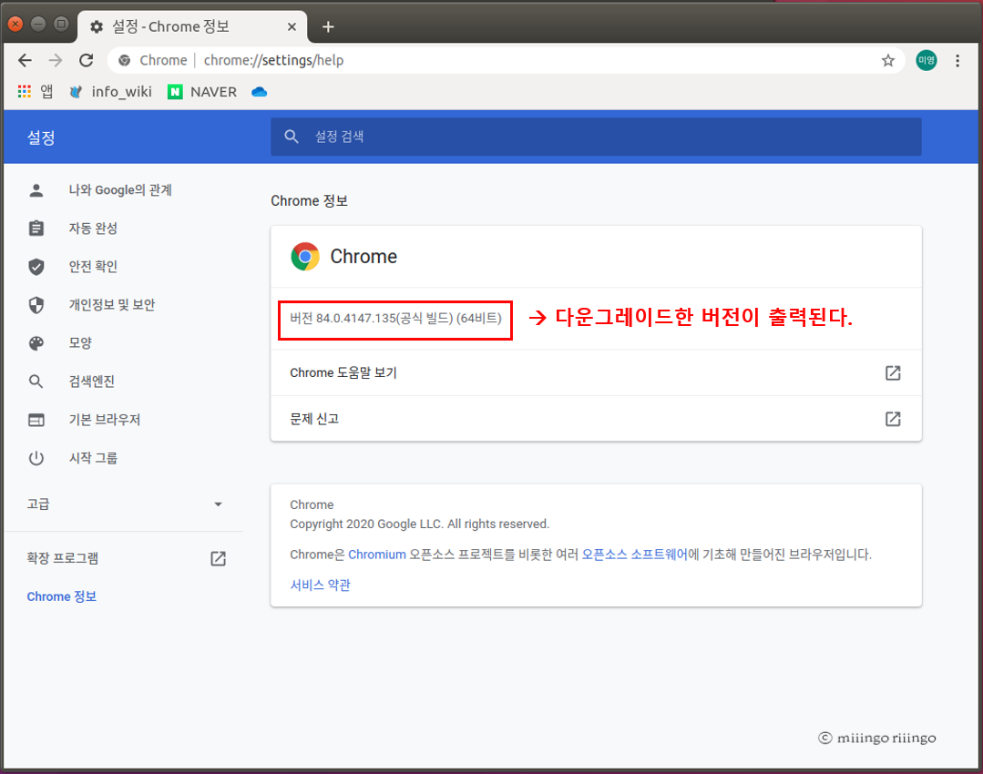Screen dimensions: 983x774
Task: Click external link icon beside 확장 프로그램
Action: 218,558
